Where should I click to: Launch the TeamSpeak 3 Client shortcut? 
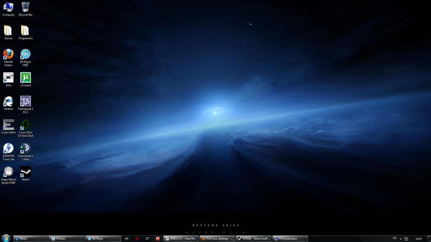(25, 148)
